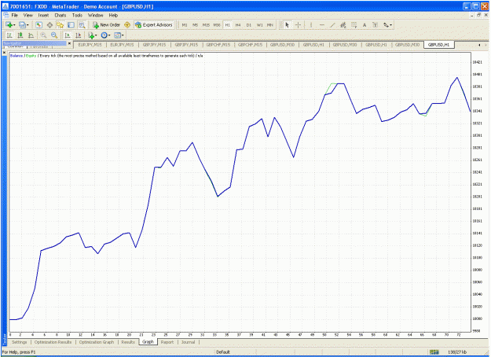Select the M30 timeframe button
This screenshot has height=357, width=491.
point(217,24)
